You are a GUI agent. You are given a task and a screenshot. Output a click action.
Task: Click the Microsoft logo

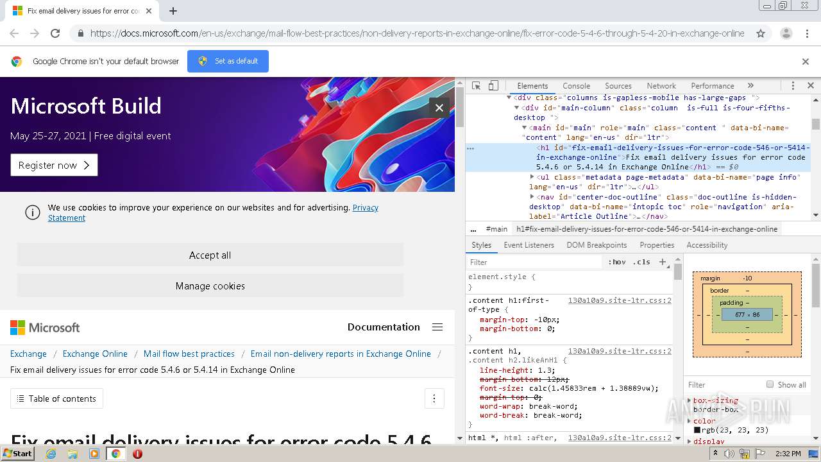tap(45, 327)
